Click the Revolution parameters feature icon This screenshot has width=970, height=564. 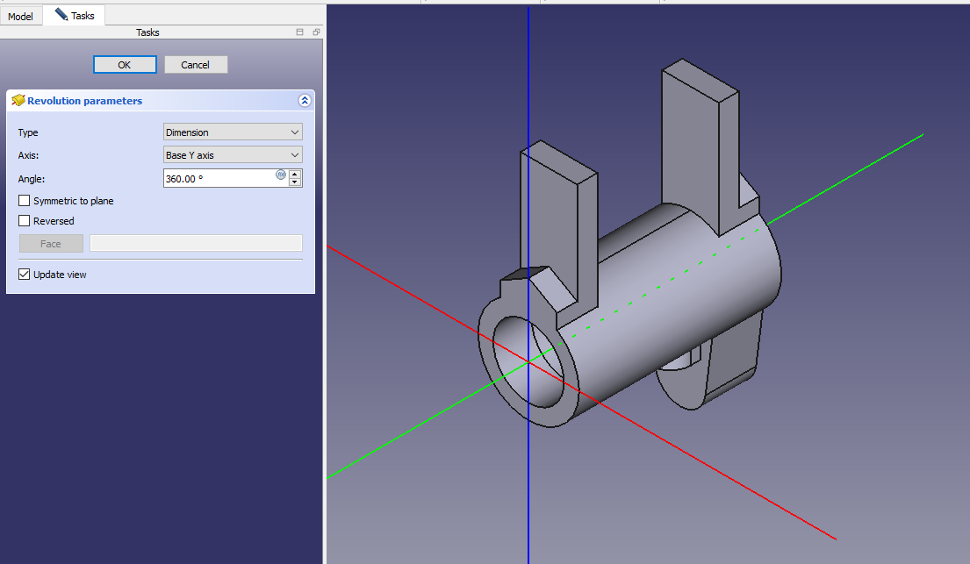[x=18, y=101]
